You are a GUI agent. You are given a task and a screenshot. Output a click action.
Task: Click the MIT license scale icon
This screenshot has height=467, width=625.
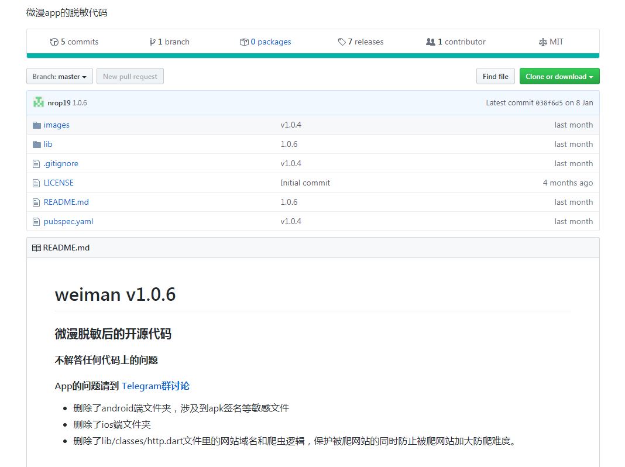[542, 42]
